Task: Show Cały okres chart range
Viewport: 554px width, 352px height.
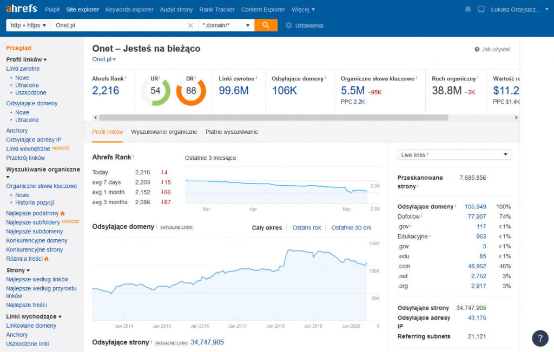Action: point(267,228)
